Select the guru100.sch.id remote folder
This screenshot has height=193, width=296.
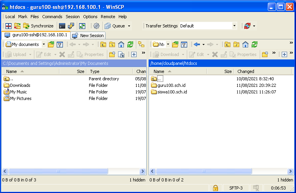pyautogui.click(x=172, y=85)
